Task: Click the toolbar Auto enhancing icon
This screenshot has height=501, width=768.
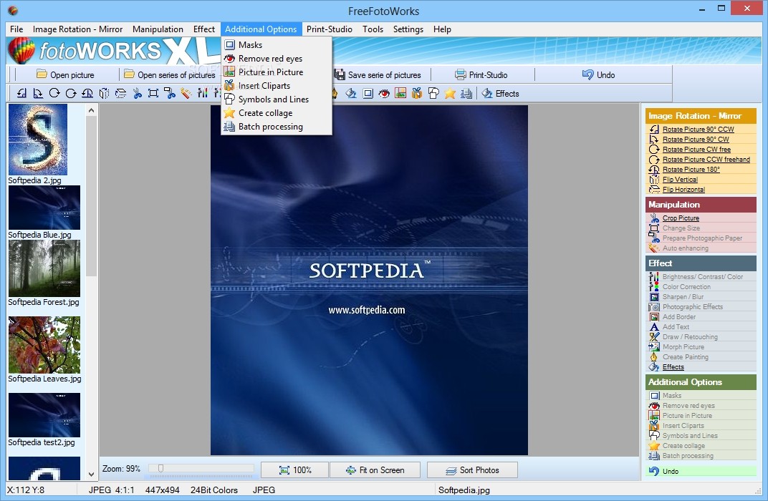Action: (186, 94)
